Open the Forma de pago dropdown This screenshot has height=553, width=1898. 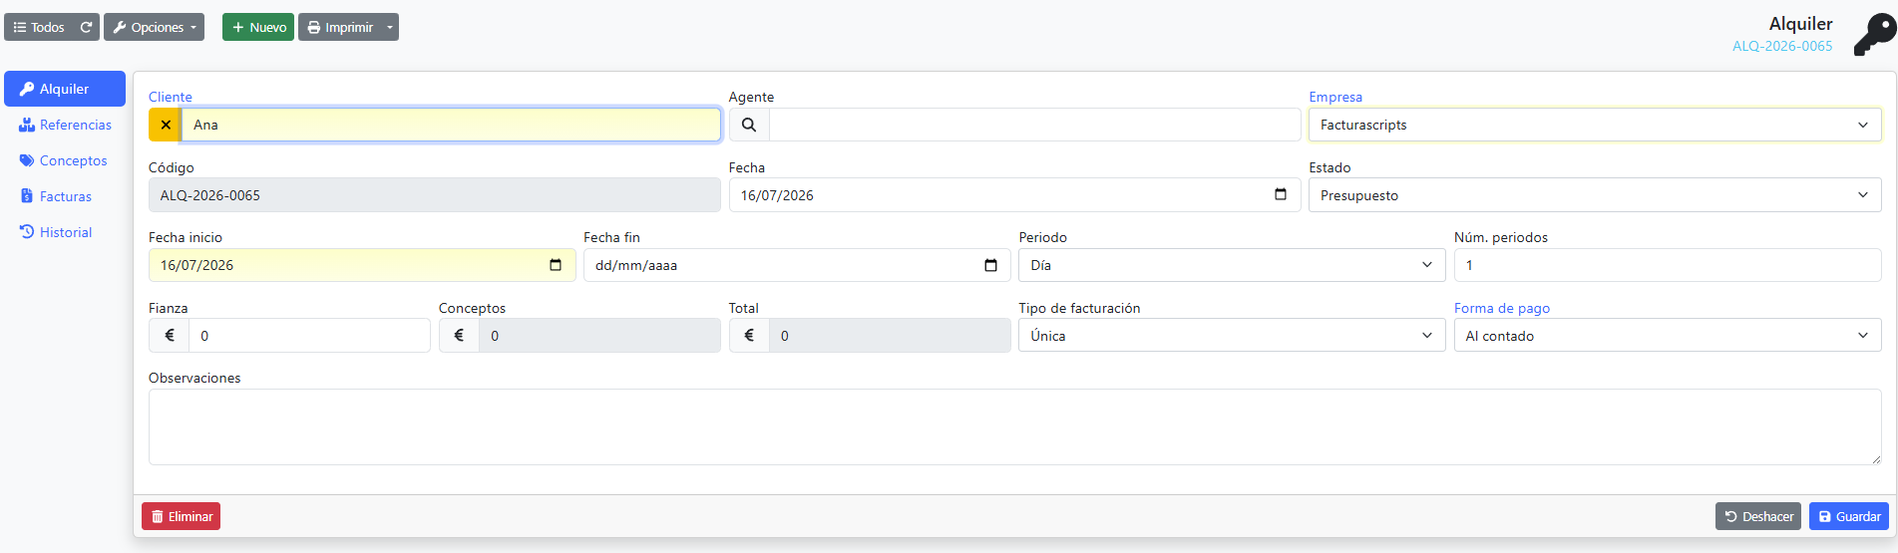tap(1668, 336)
